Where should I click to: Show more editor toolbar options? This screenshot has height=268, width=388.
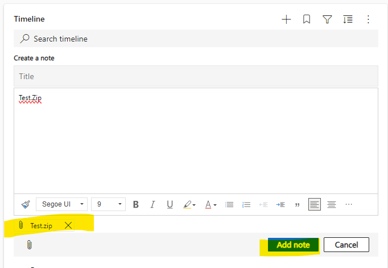(349, 204)
